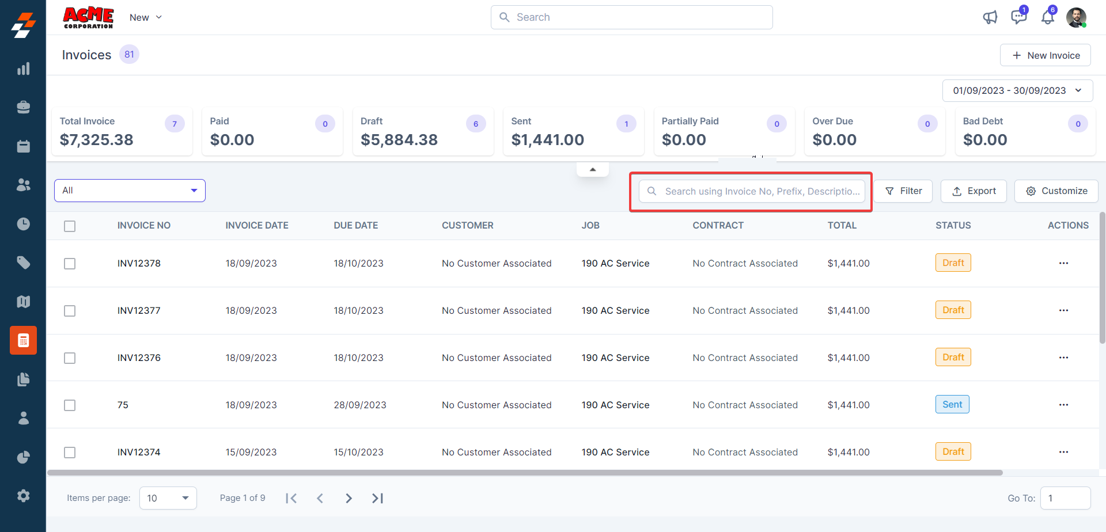
Task: Open the All status filter dropdown
Action: pyautogui.click(x=130, y=191)
